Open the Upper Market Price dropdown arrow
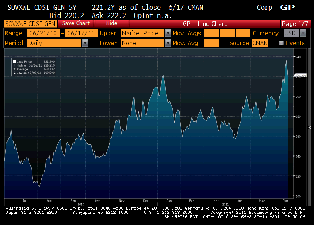The height and width of the screenshot is (225, 314). pyautogui.click(x=168, y=33)
